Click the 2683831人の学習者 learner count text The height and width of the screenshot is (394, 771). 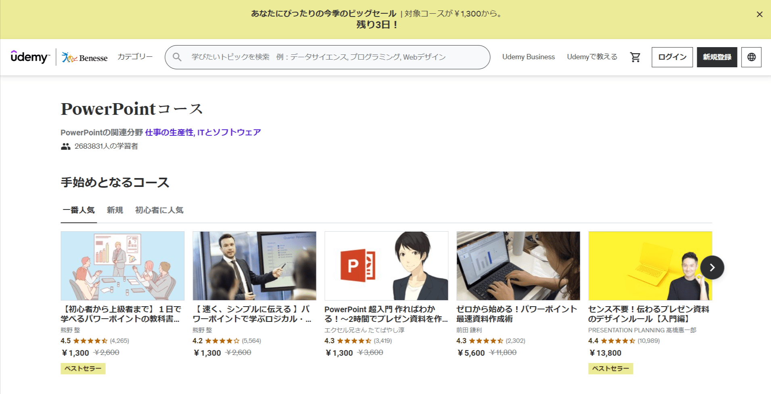tap(106, 146)
